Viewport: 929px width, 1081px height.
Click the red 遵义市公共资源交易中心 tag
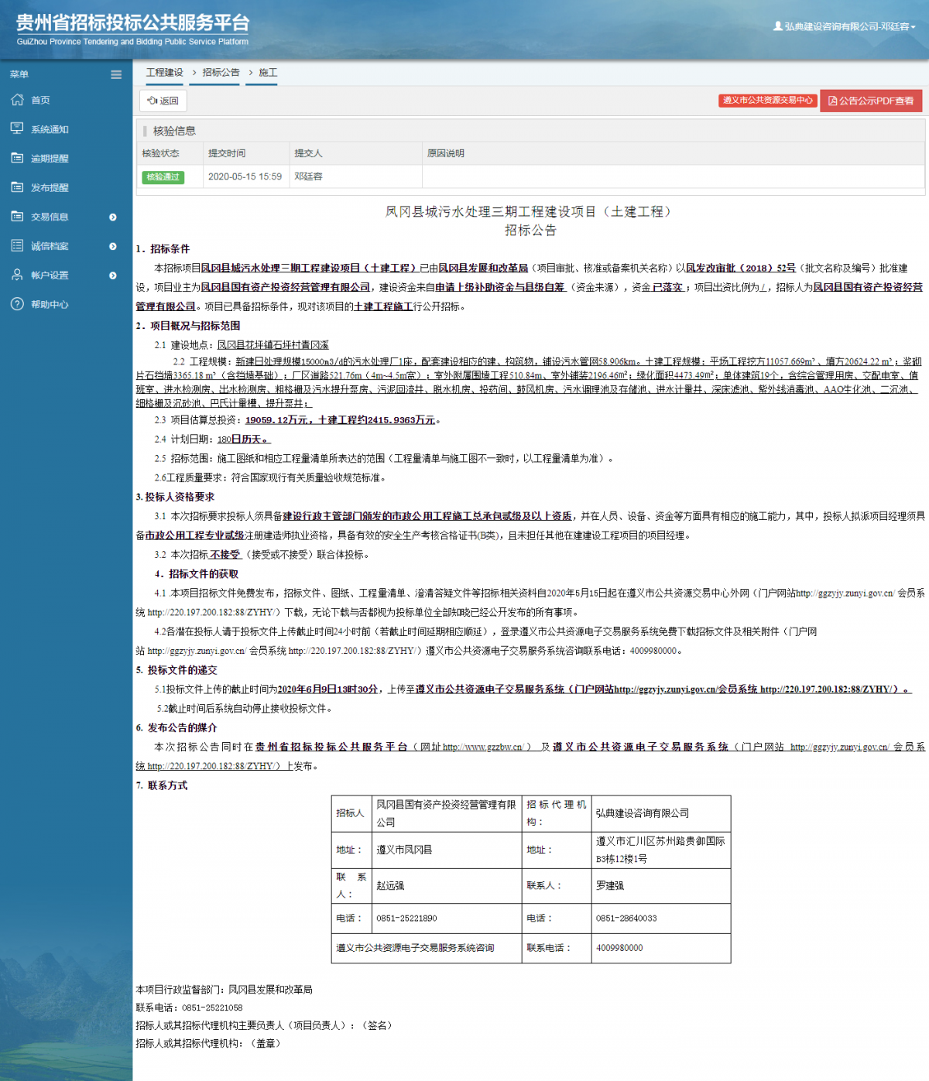coord(767,101)
